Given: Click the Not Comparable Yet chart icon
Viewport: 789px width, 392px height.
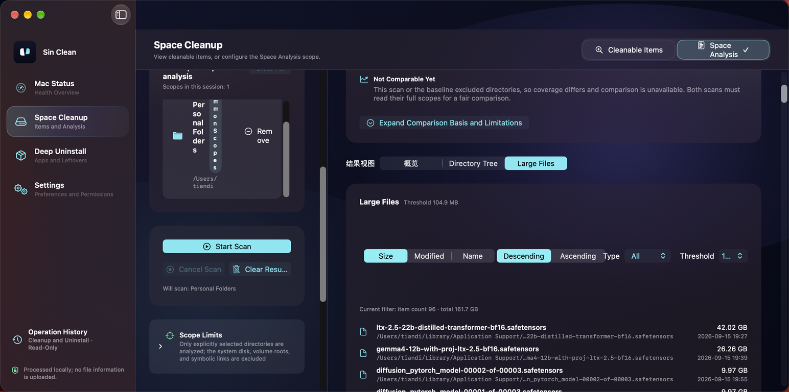Looking at the screenshot, I should tap(364, 79).
